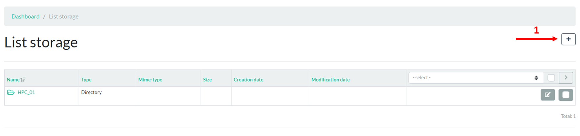
Task: Click the HPC_01 open folder icon
Action: click(11, 92)
